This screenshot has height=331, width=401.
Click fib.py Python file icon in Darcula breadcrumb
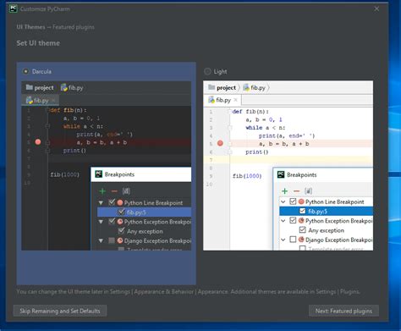click(64, 87)
